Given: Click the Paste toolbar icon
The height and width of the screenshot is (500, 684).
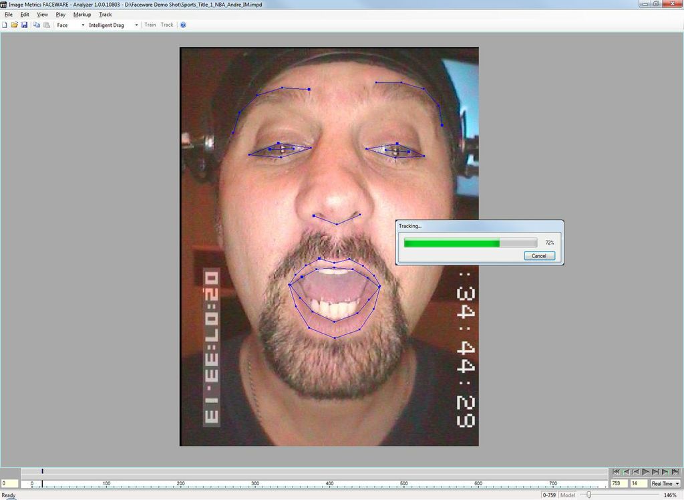Looking at the screenshot, I should pos(46,24).
